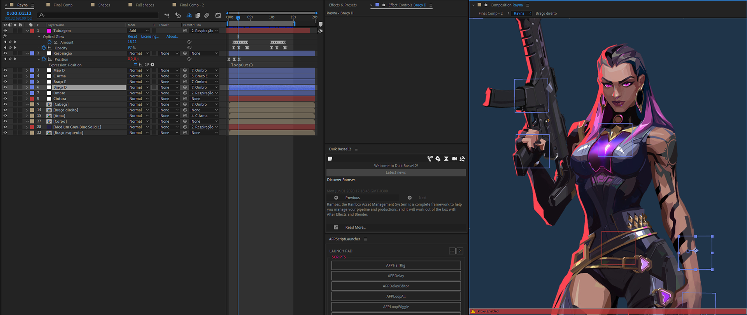Screen dimensions: 747x315
Task: Run the AFPHairRig script
Action: click(396, 265)
